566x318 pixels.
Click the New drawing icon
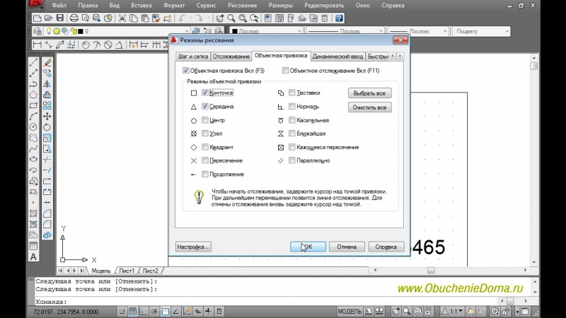(37, 18)
